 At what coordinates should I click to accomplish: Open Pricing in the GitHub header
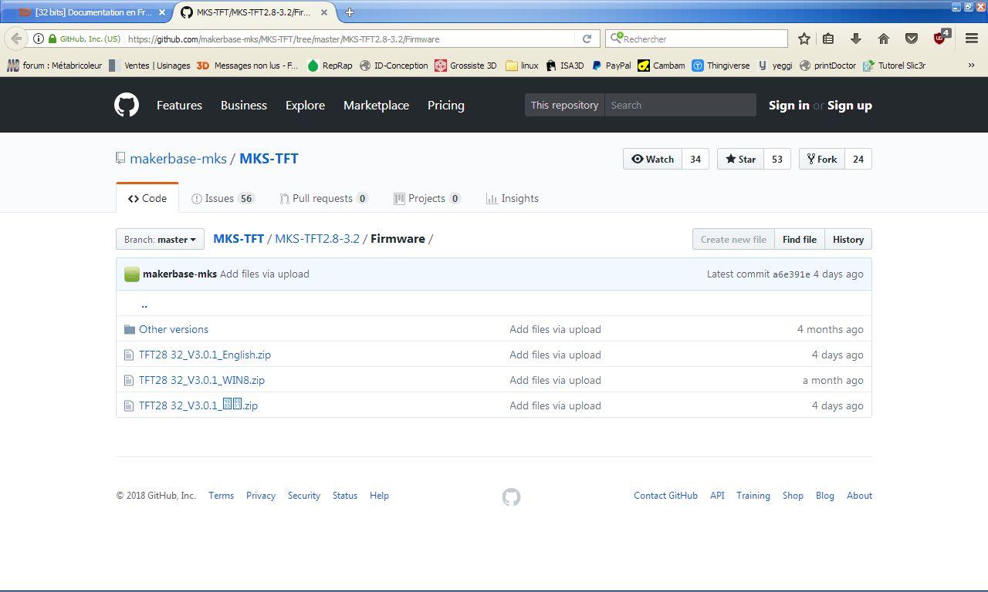pos(446,105)
